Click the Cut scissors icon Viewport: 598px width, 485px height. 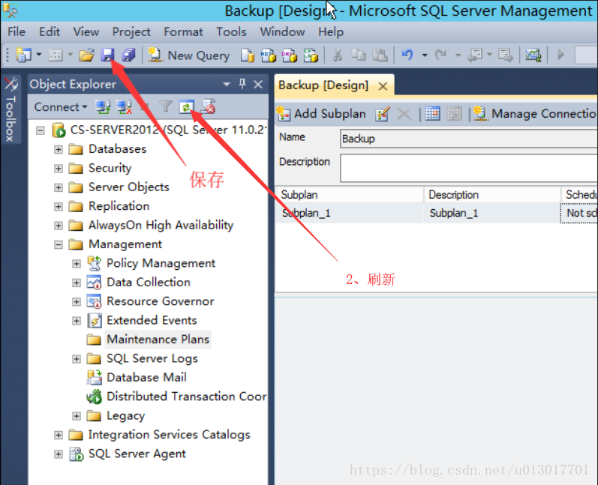click(x=338, y=55)
